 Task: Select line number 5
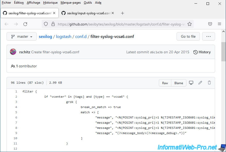[x=16, y=112]
